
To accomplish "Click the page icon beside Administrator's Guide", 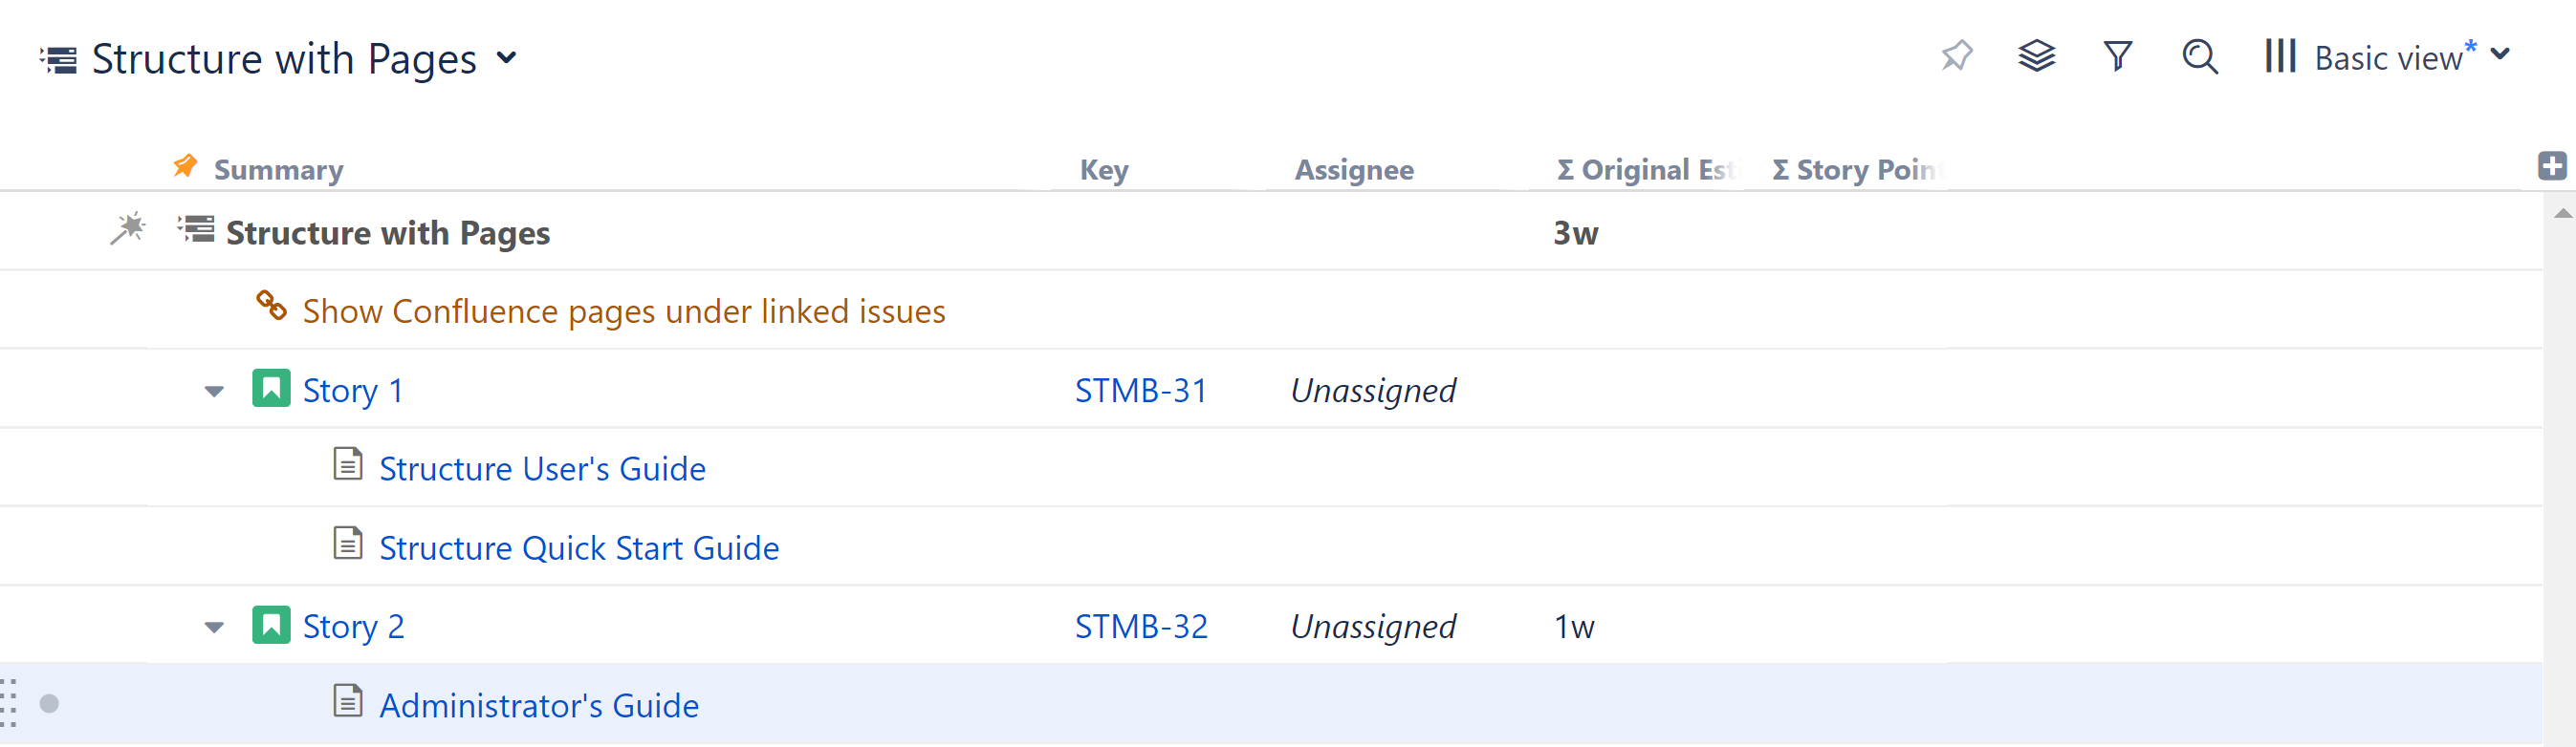I will (346, 702).
